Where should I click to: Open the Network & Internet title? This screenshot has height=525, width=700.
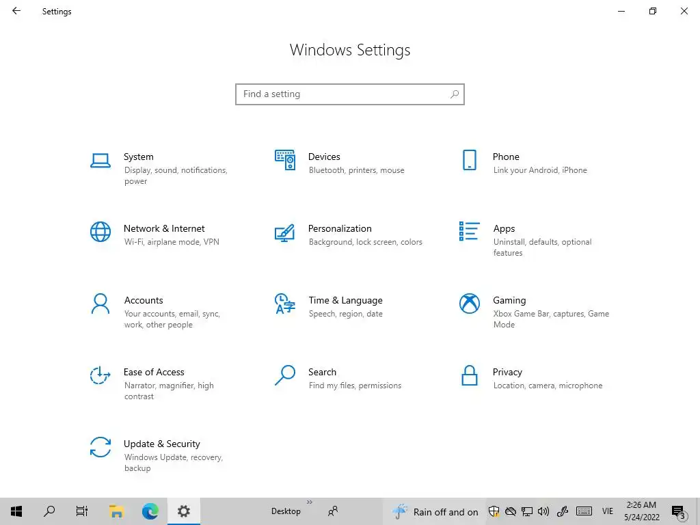(x=164, y=228)
